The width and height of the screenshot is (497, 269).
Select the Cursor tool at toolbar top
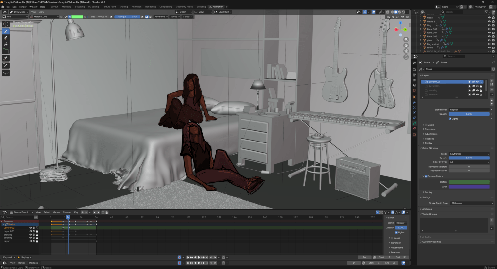pos(6,24)
